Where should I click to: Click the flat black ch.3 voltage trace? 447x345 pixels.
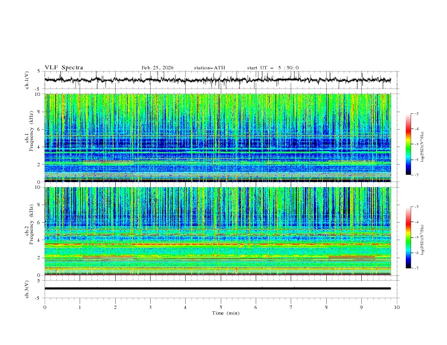[217, 289]
